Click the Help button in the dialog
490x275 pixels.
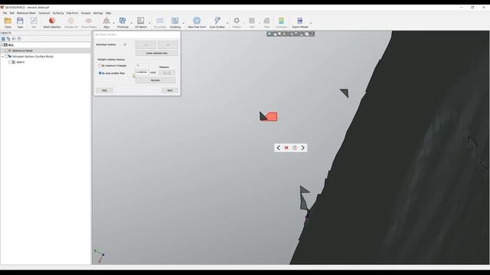[104, 90]
